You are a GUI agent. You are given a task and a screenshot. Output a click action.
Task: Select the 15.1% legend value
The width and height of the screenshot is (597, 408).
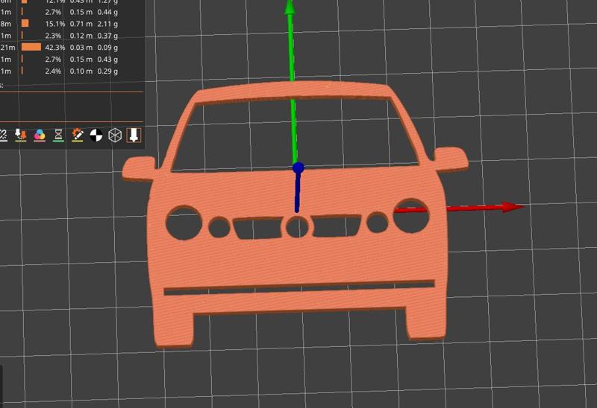point(54,24)
